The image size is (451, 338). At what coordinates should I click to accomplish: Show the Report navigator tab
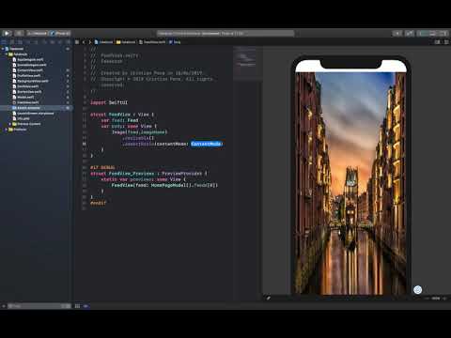[x=68, y=42]
